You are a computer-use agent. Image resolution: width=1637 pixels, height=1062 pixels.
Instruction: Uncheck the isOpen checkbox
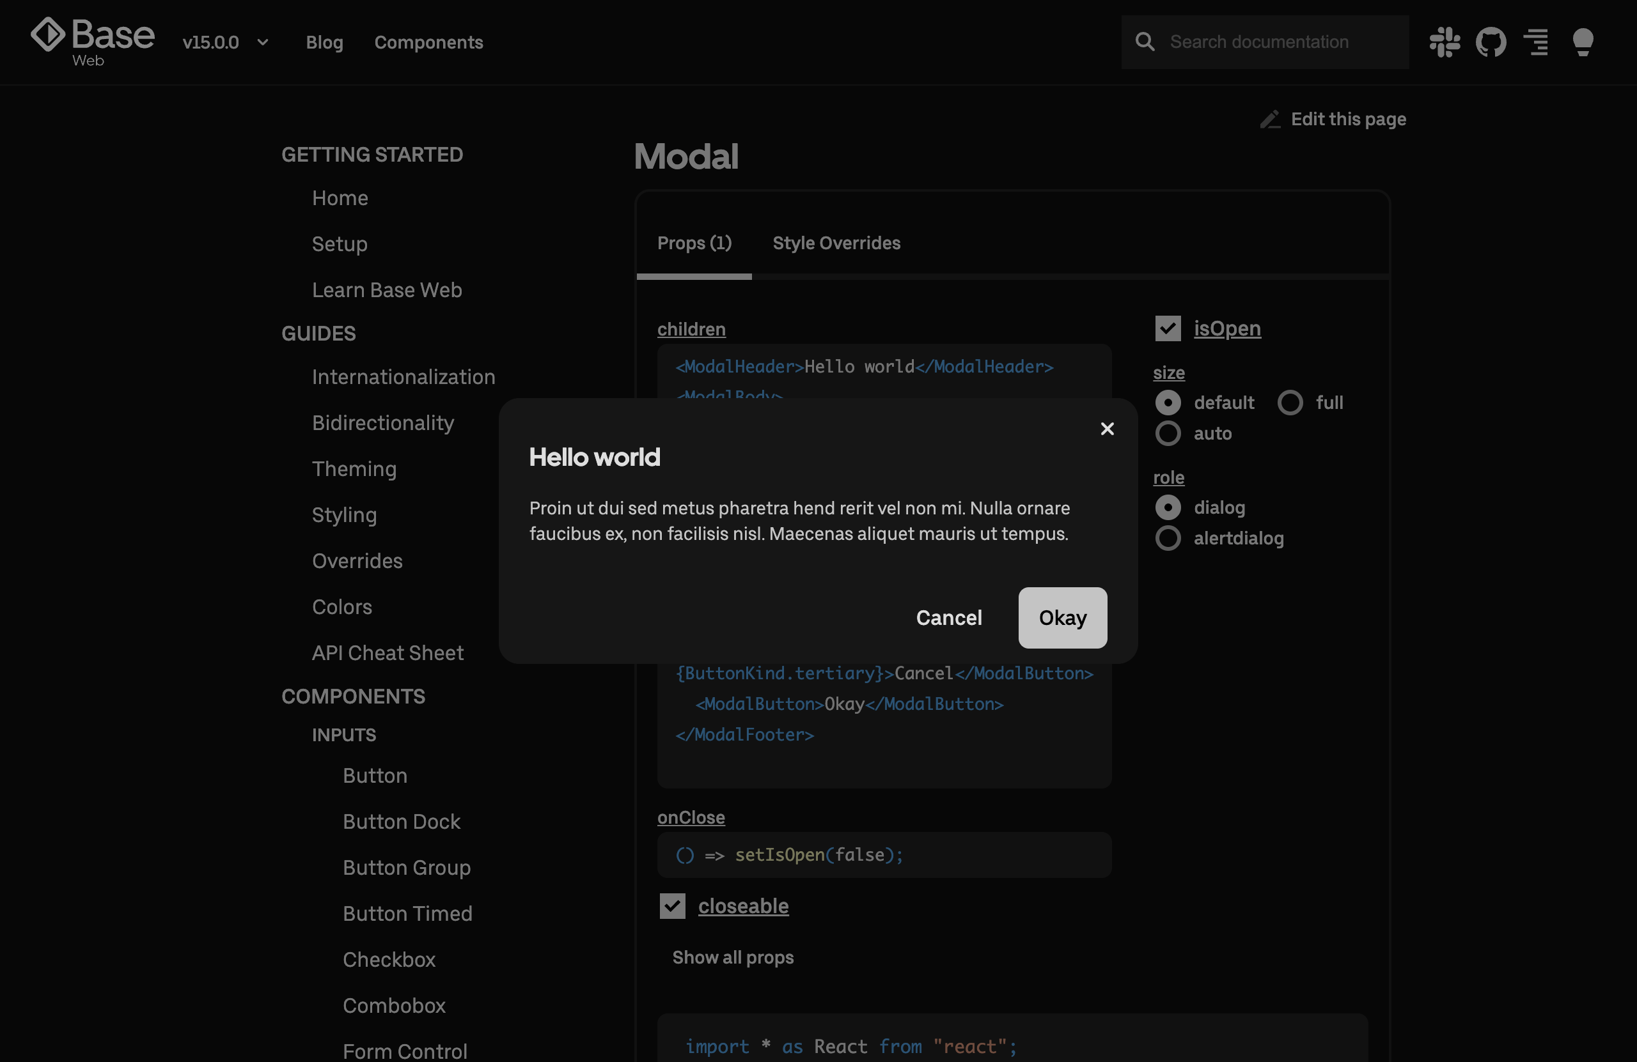pos(1167,328)
